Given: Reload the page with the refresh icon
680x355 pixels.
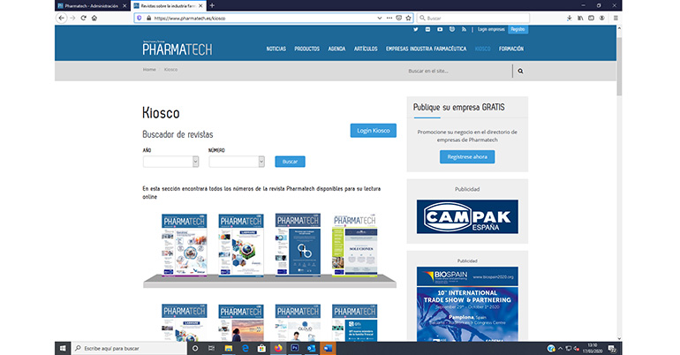Looking at the screenshot, I should coord(83,18).
